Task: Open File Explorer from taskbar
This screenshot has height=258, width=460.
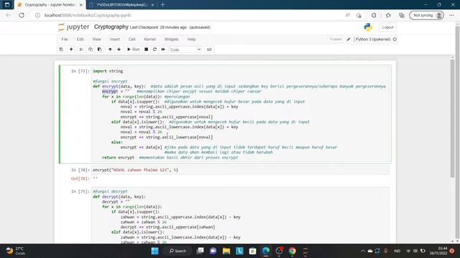Action: point(226,251)
